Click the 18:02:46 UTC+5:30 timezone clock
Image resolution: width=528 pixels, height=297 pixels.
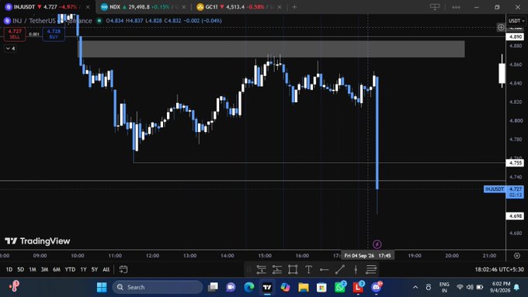pos(499,269)
